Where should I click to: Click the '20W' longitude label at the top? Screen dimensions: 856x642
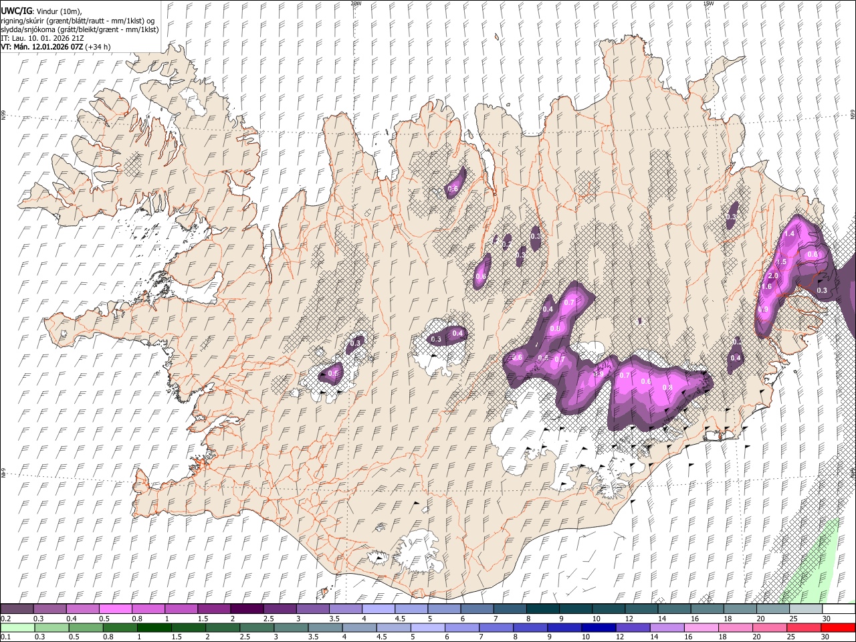[356, 3]
